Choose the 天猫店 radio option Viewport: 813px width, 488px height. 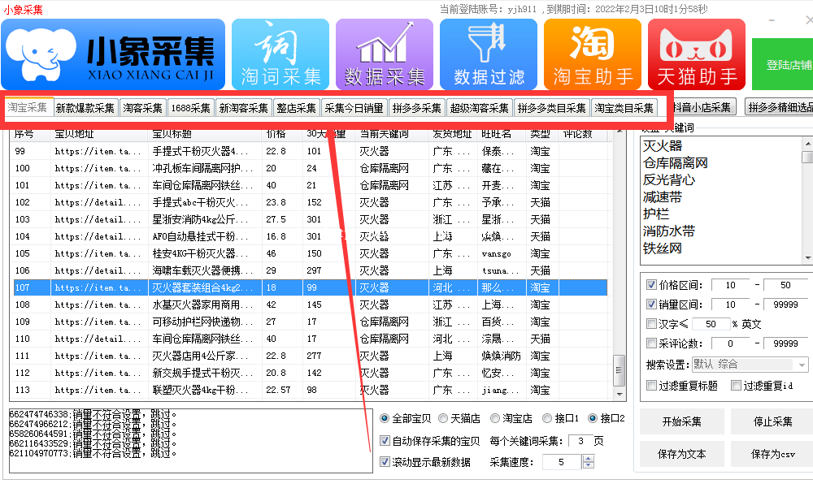(443, 418)
